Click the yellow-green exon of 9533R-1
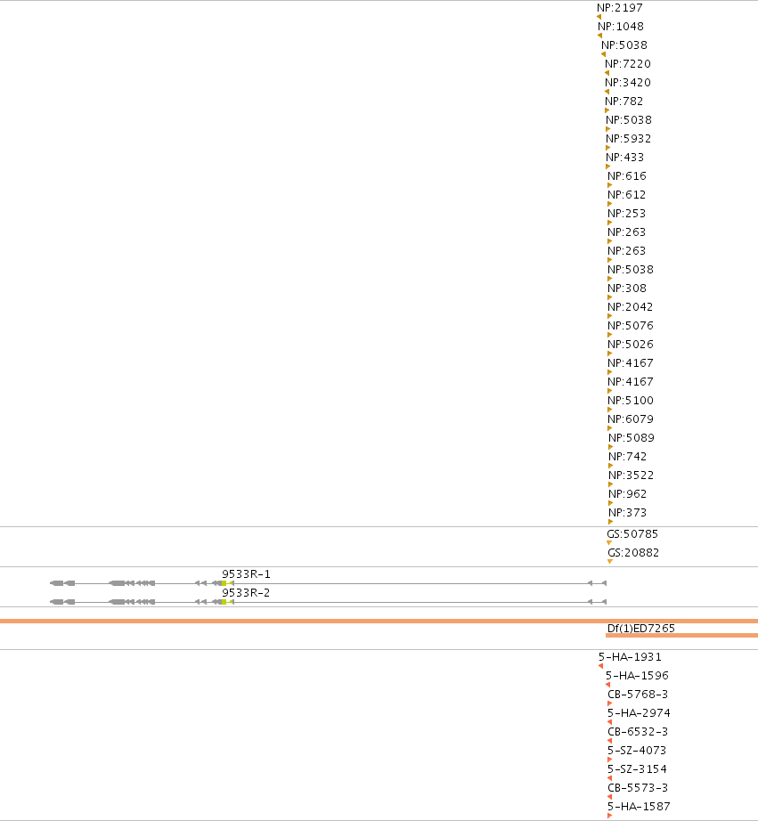758x821 pixels. click(224, 583)
